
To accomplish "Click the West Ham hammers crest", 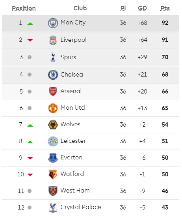I will 53,191.
